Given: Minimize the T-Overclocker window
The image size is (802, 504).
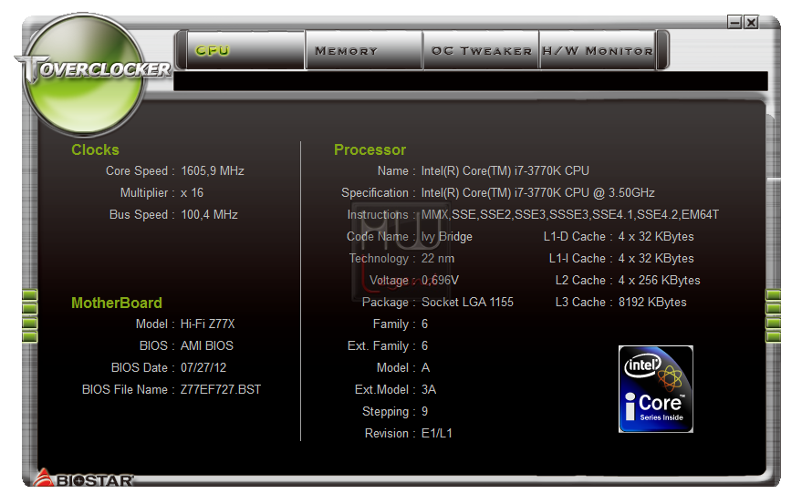Looking at the screenshot, I should point(734,22).
